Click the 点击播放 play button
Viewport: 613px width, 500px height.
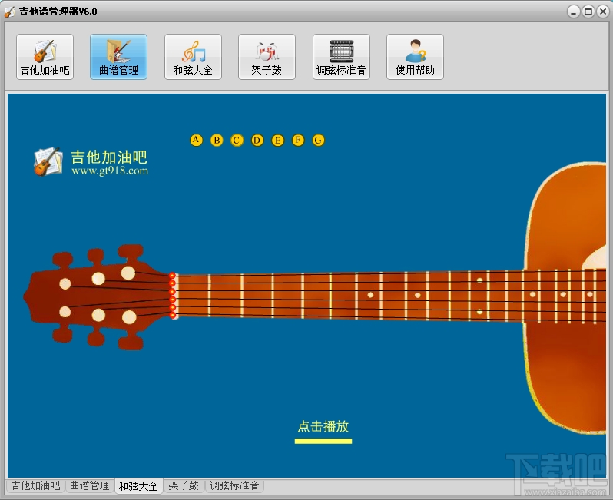click(x=323, y=426)
